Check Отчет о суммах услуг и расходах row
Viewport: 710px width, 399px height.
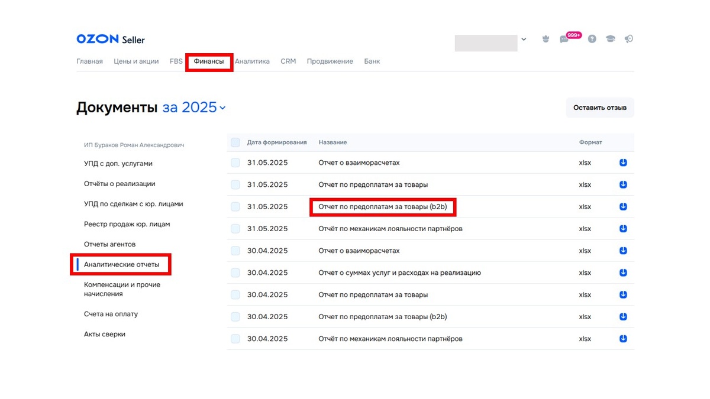tap(235, 273)
